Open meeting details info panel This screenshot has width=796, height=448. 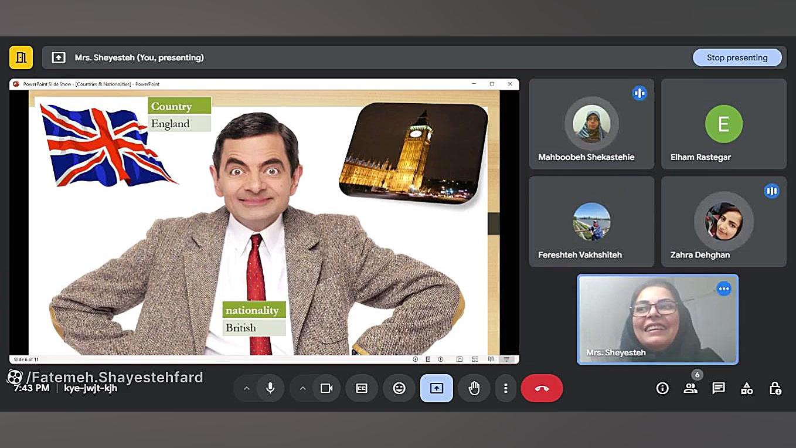coord(662,388)
